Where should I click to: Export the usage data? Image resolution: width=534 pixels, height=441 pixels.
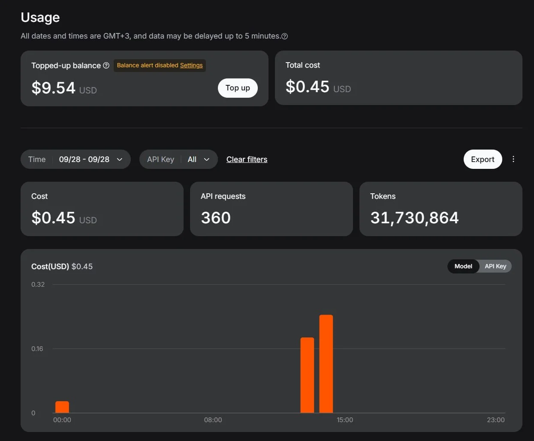[x=483, y=159]
